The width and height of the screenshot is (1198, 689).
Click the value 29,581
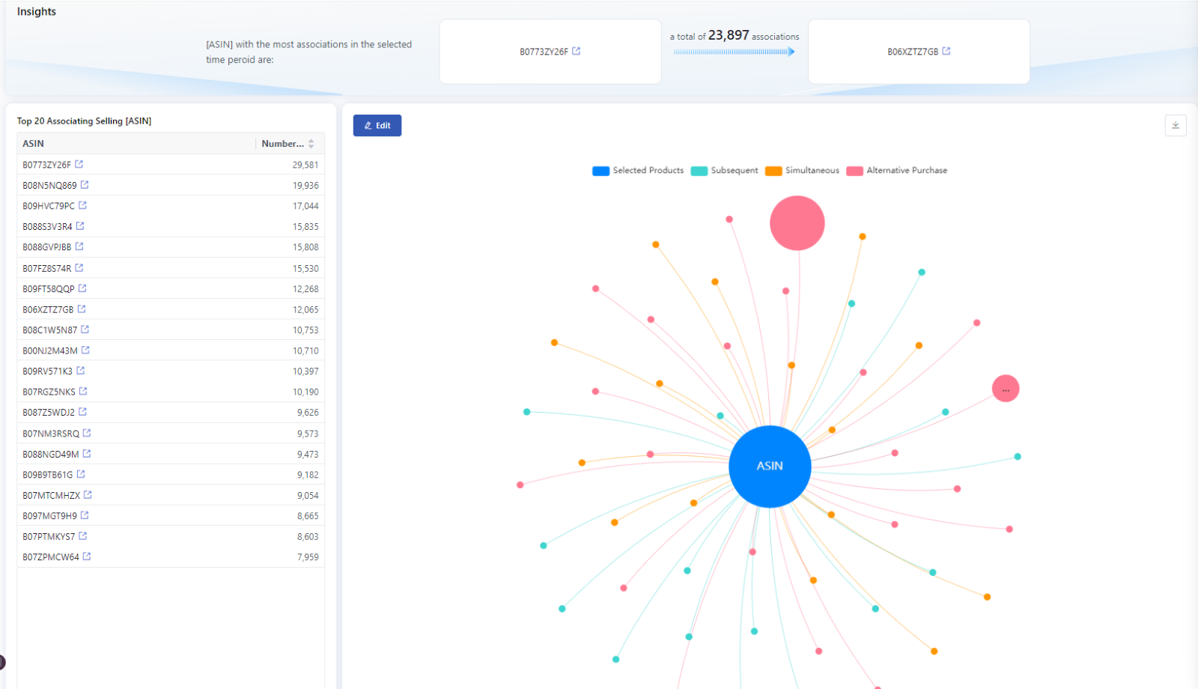pyautogui.click(x=305, y=165)
